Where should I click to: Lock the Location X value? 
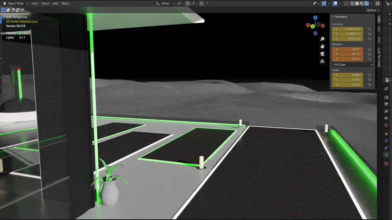(x=369, y=29)
